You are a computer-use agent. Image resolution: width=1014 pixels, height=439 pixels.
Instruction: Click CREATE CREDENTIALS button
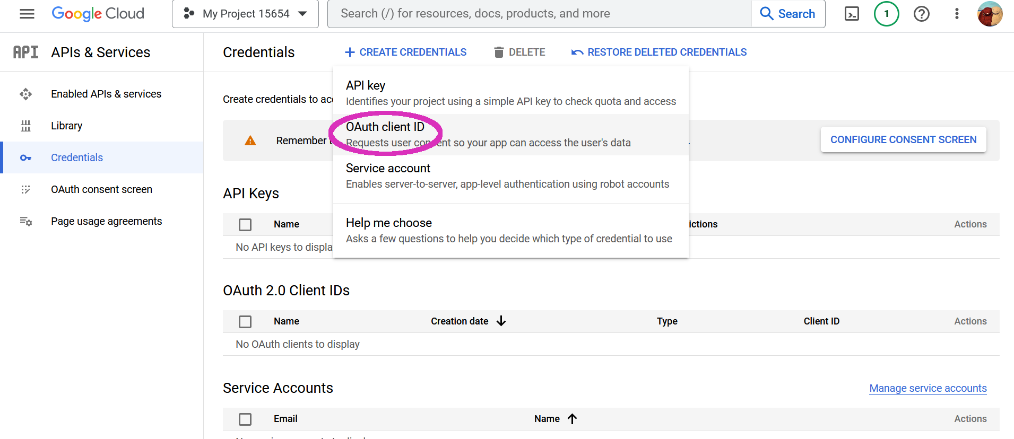[x=405, y=52]
